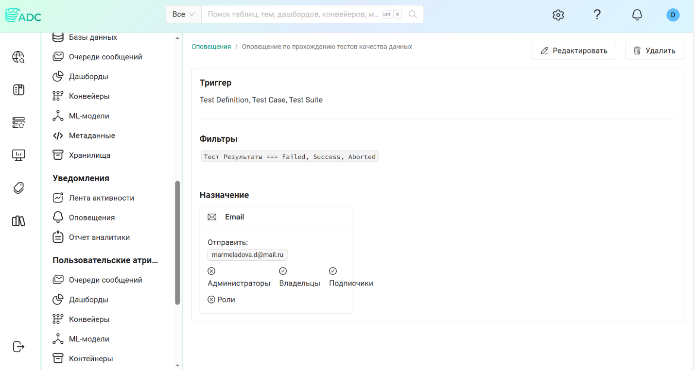Toggle the Администраторы status indicator

point(211,271)
